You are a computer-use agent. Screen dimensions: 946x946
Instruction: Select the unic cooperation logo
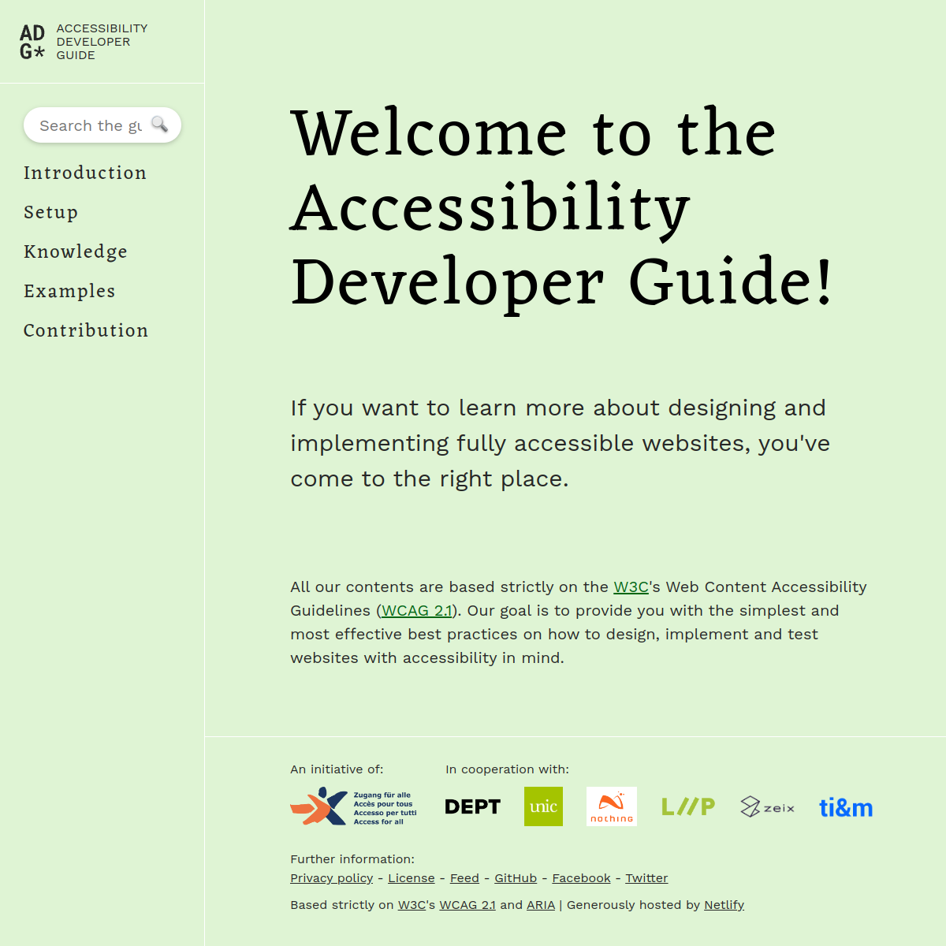[543, 806]
